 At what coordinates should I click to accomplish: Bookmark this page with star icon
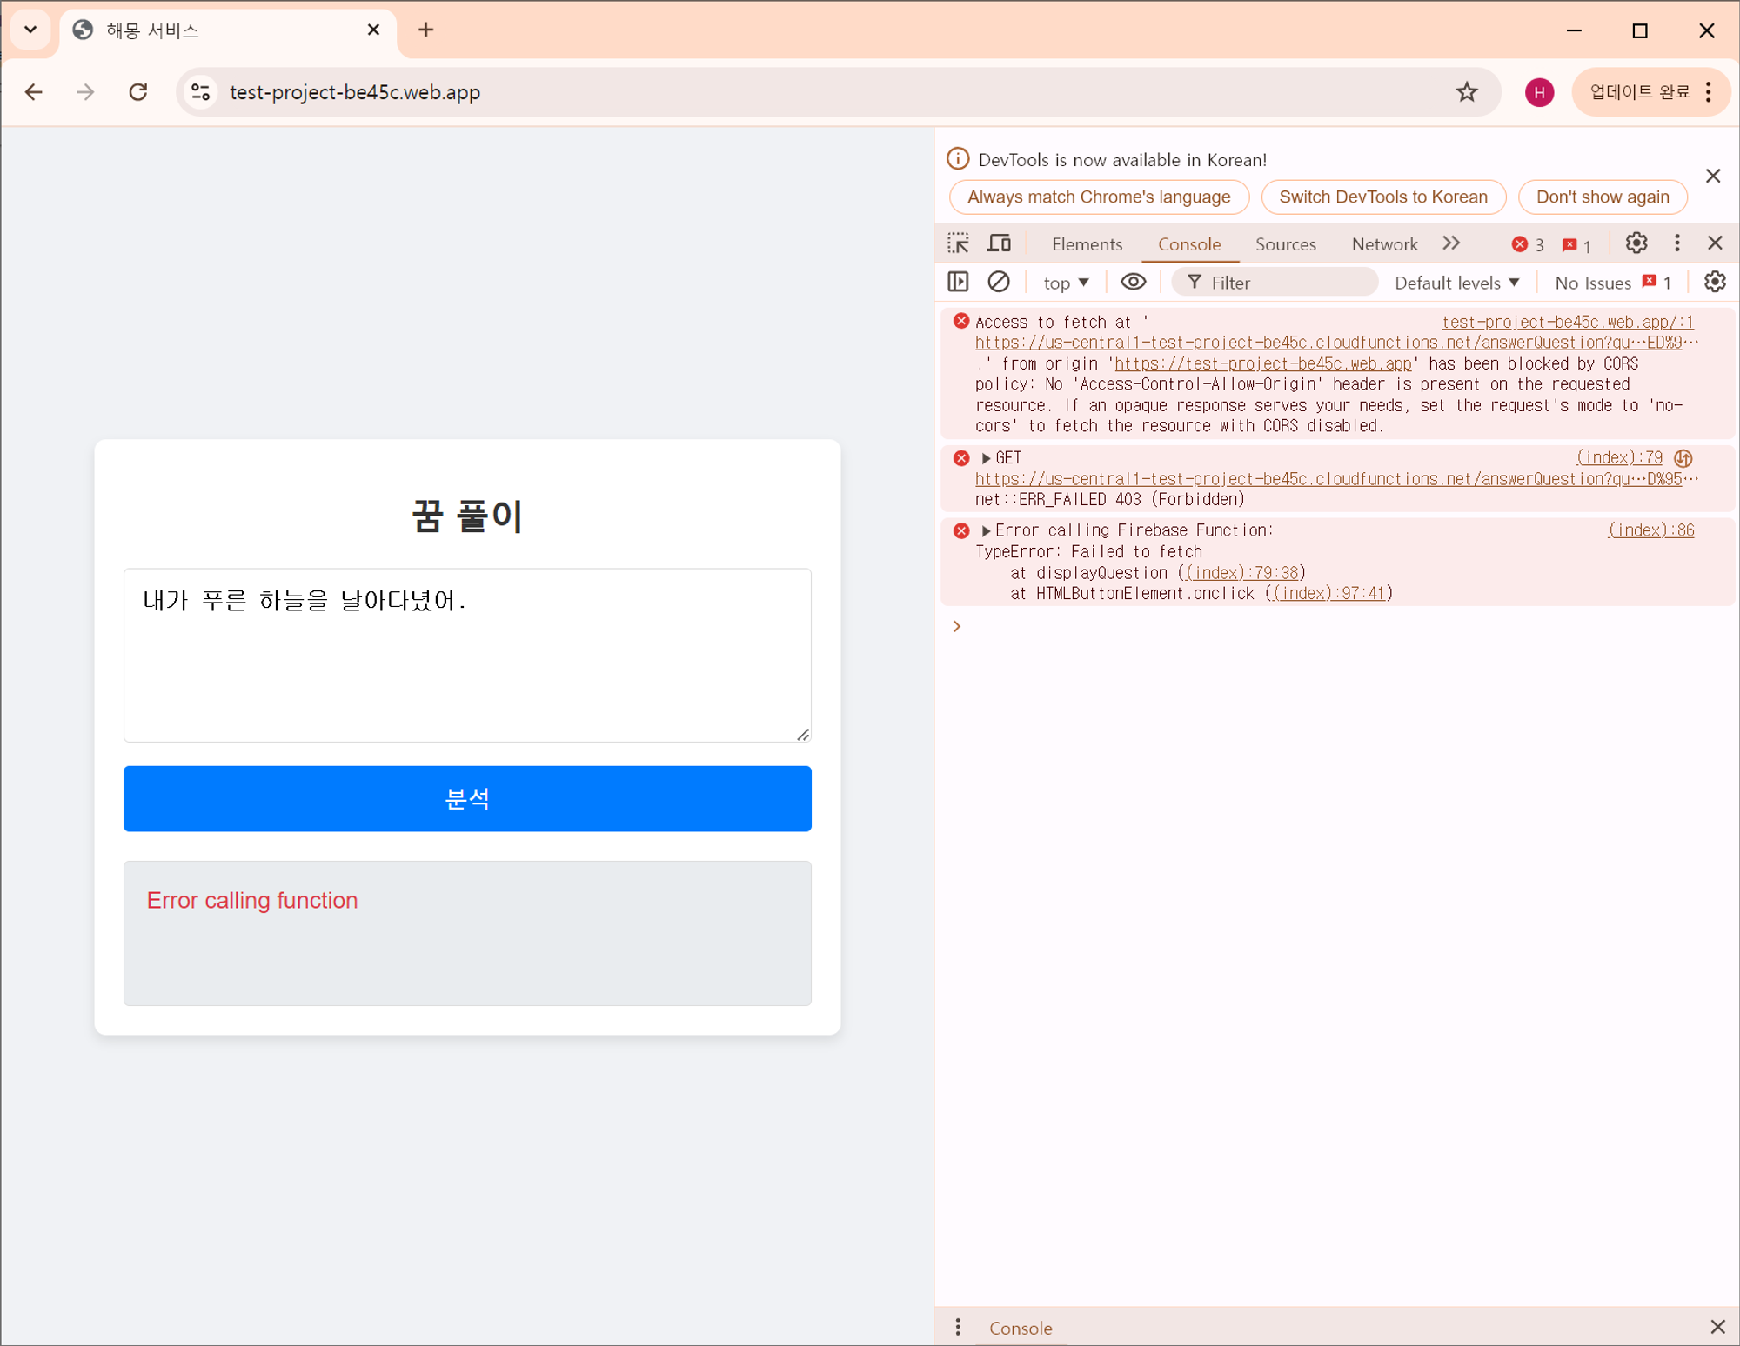click(x=1467, y=92)
